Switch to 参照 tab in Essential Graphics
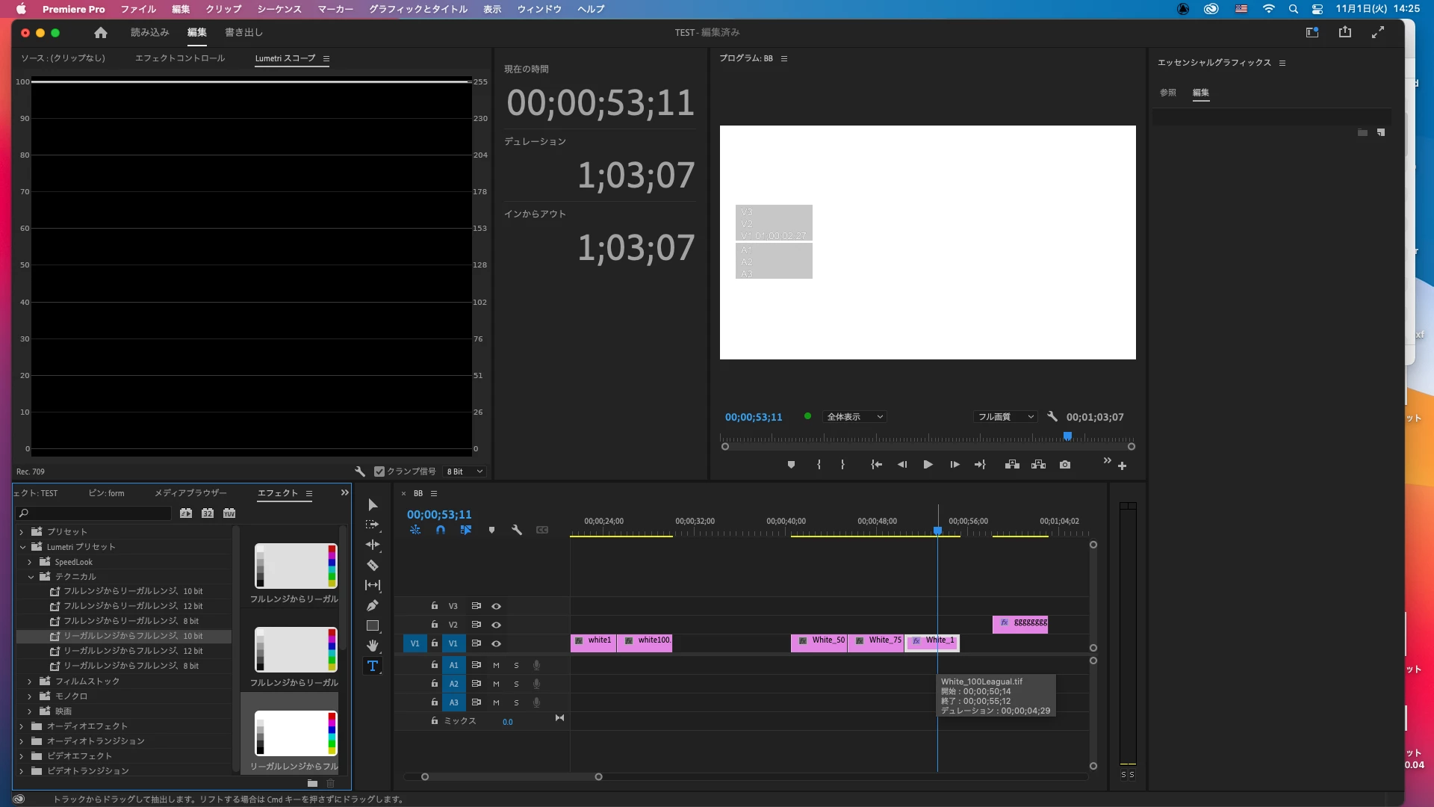 click(x=1168, y=93)
